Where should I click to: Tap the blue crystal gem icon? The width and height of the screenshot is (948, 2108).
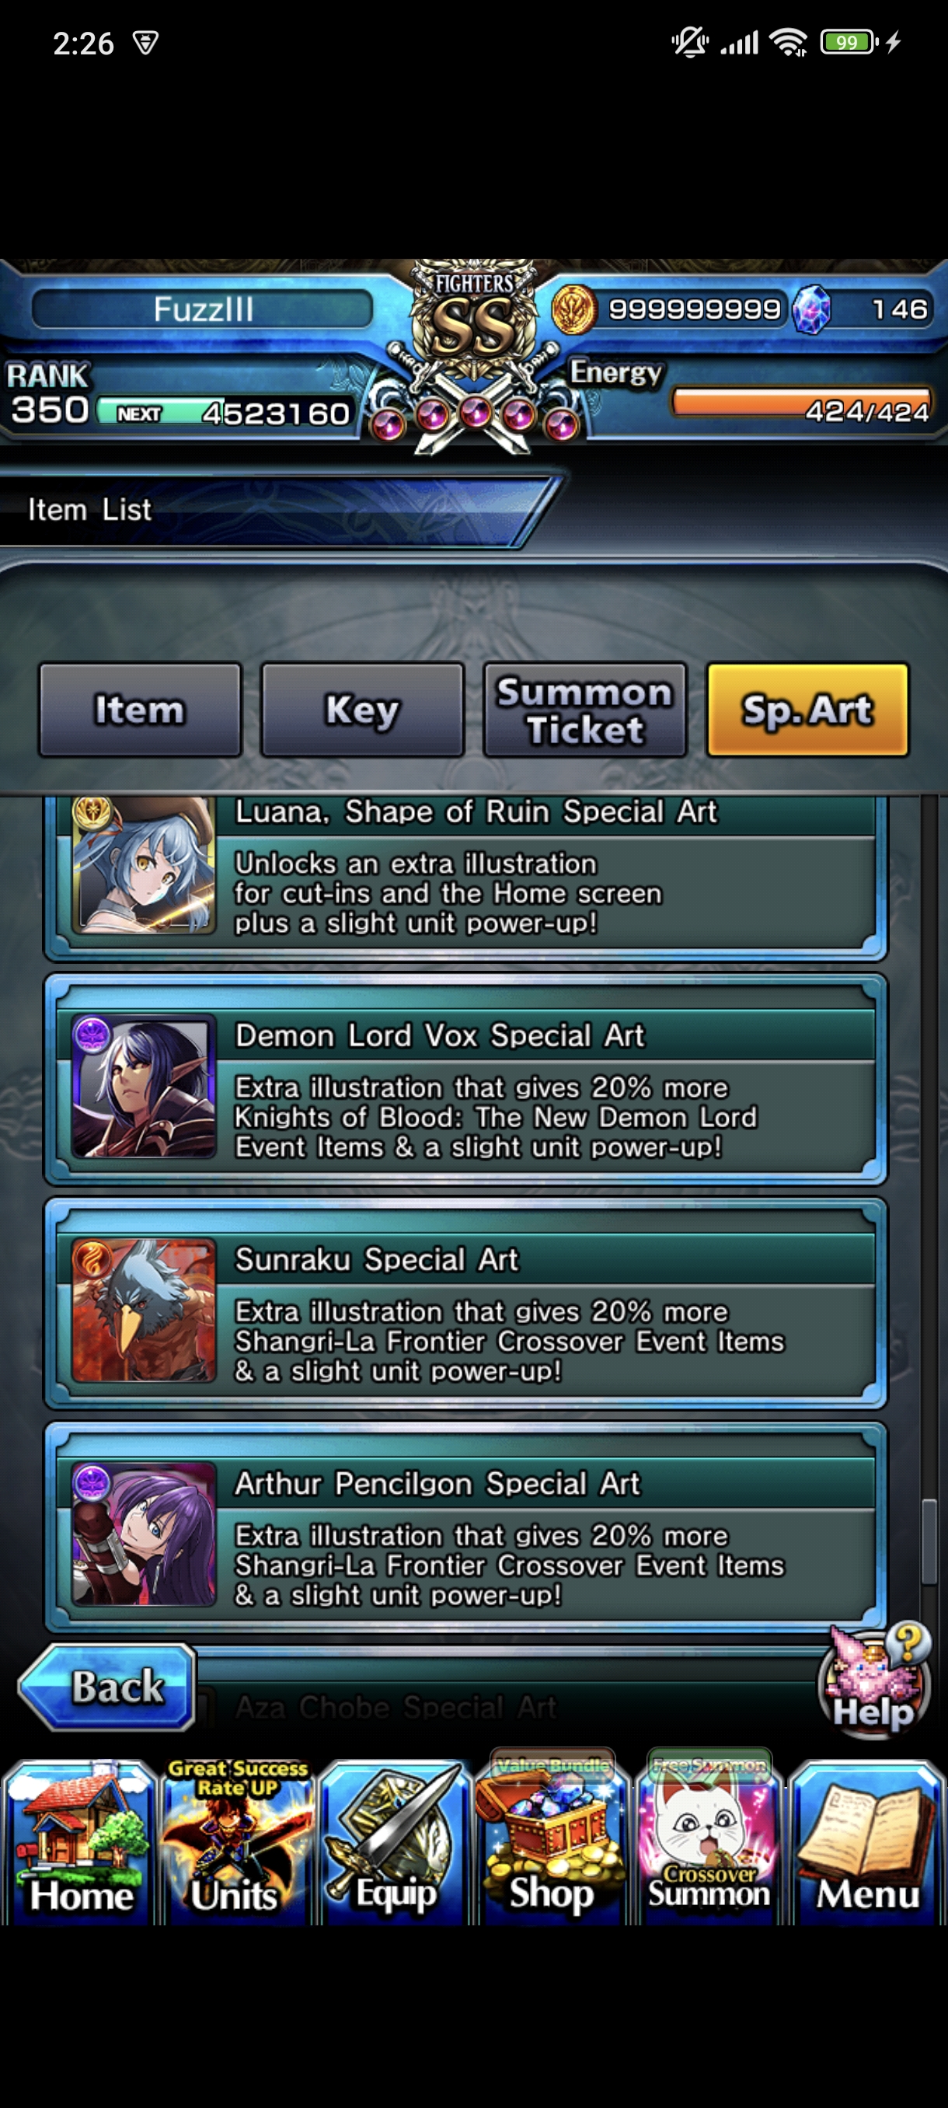pos(811,309)
